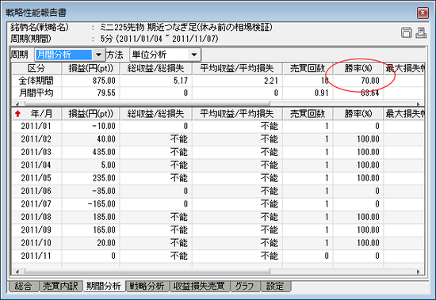Select the 2011/11 row
Screen dimensions: 436x300
[x=218, y=256]
